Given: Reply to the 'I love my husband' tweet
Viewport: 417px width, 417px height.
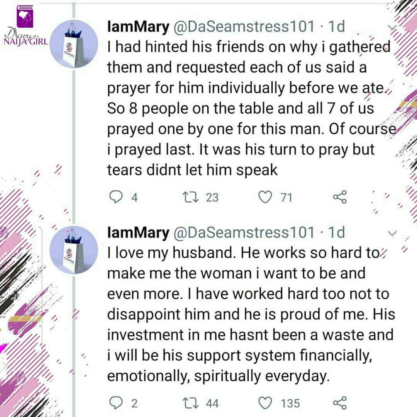Looking at the screenshot, I should pyautogui.click(x=116, y=403).
